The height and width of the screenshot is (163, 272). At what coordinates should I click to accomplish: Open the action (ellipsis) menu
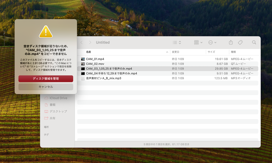[x=212, y=42]
